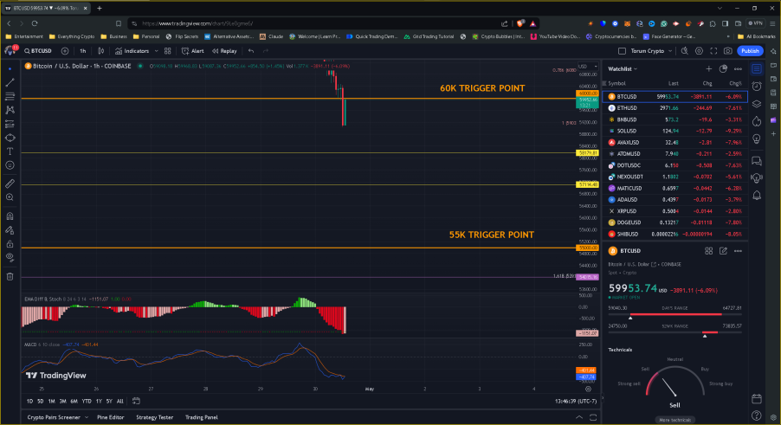Edit BTCUSD symbol notes pencil icon
Viewport: 781px width, 425px height.
pyautogui.click(x=723, y=251)
